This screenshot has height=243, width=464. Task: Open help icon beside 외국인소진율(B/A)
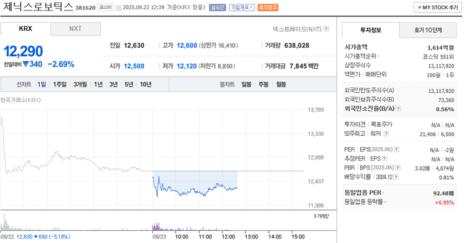click(398, 108)
